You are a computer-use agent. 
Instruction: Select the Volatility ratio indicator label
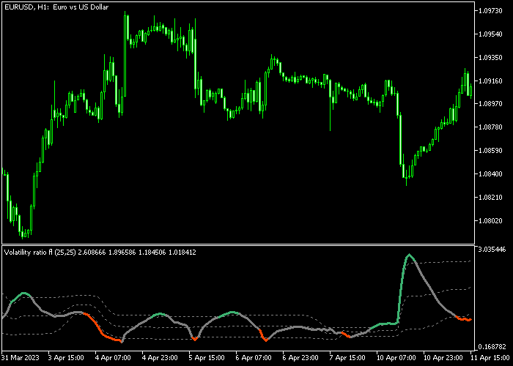click(x=100, y=253)
